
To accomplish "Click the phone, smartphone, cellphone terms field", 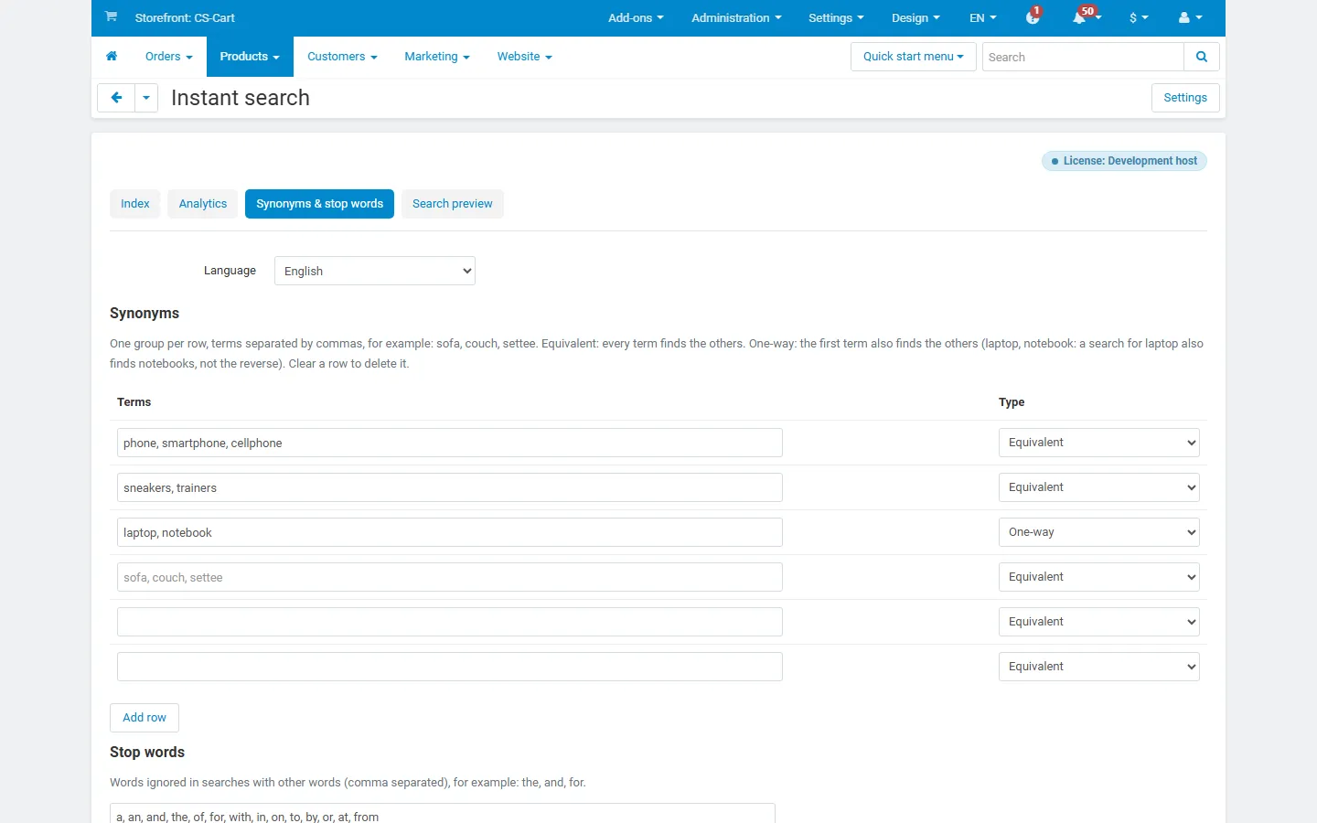I will 450,443.
